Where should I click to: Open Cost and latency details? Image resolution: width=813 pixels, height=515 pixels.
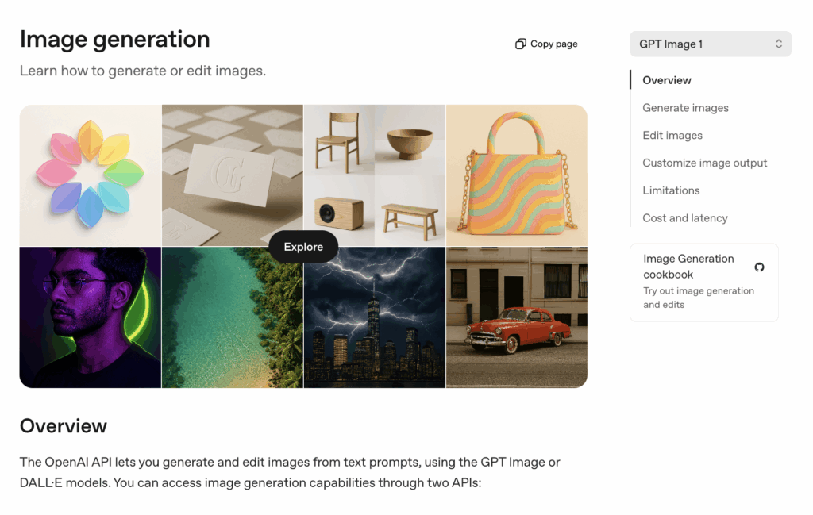tap(684, 217)
